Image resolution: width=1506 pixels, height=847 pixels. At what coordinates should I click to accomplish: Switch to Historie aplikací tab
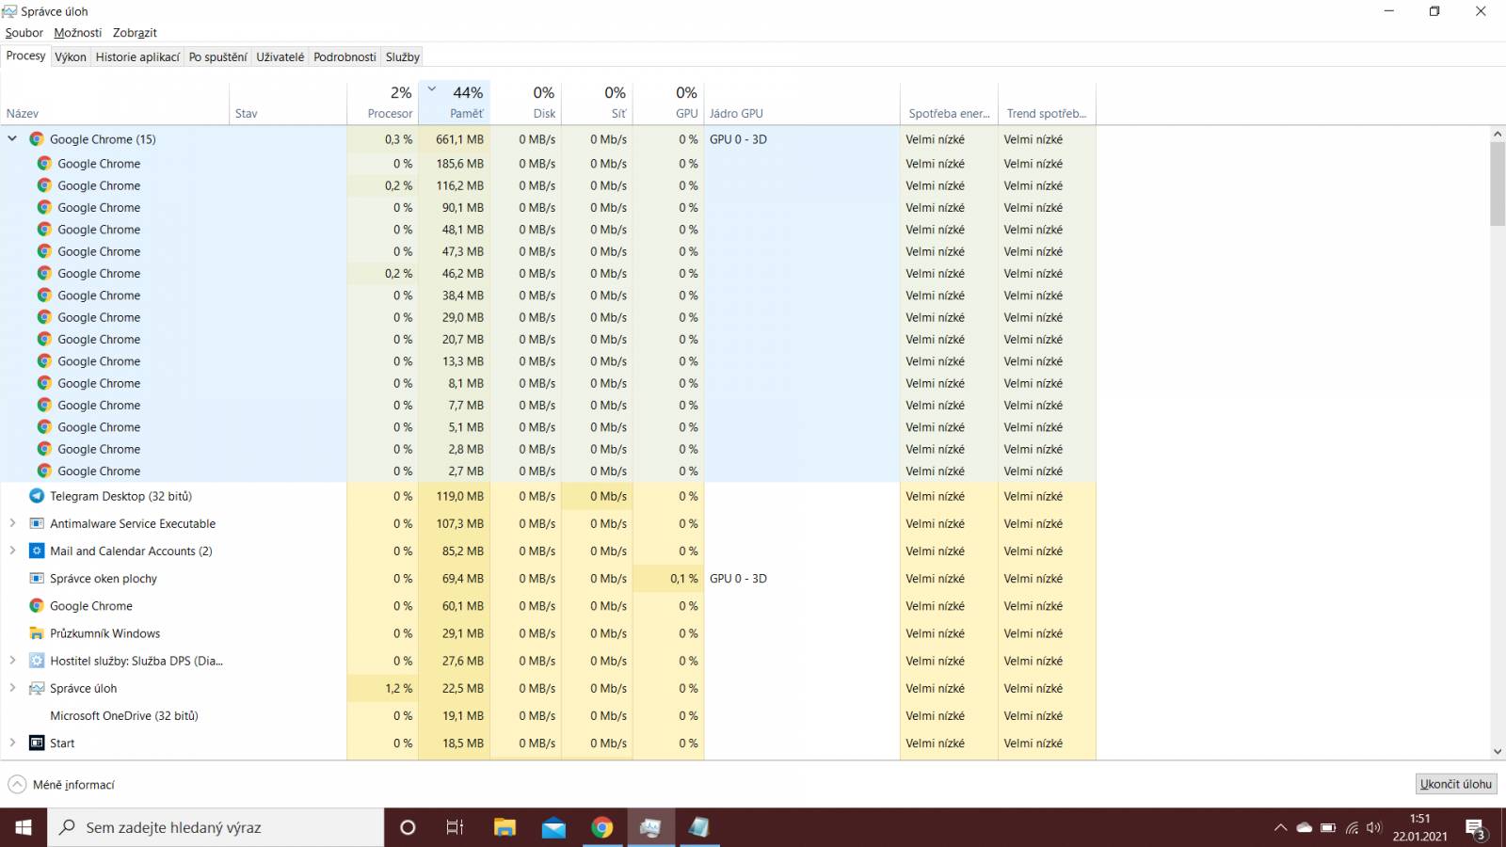(137, 57)
